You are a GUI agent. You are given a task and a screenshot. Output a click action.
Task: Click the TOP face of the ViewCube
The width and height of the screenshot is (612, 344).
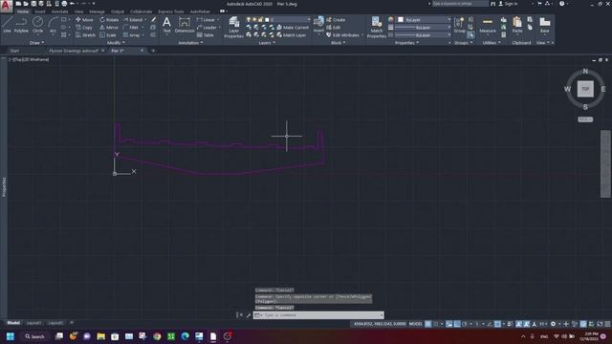tap(585, 89)
